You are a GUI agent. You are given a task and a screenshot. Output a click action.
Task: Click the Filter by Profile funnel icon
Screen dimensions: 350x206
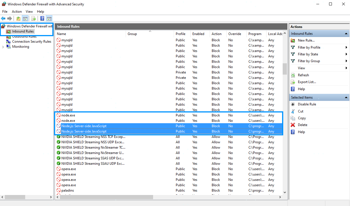(293, 47)
